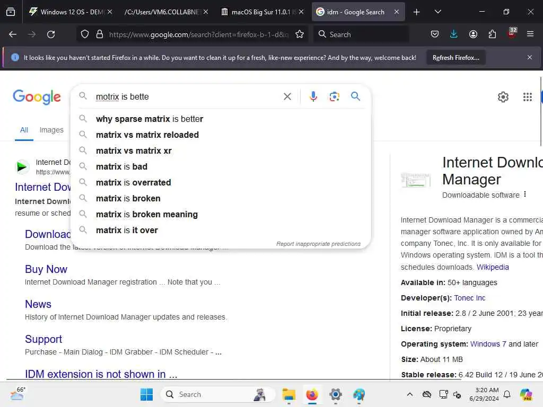Screen dimensions: 543x407
Task: Open Settings gear in the taskbar
Action: [336, 394]
